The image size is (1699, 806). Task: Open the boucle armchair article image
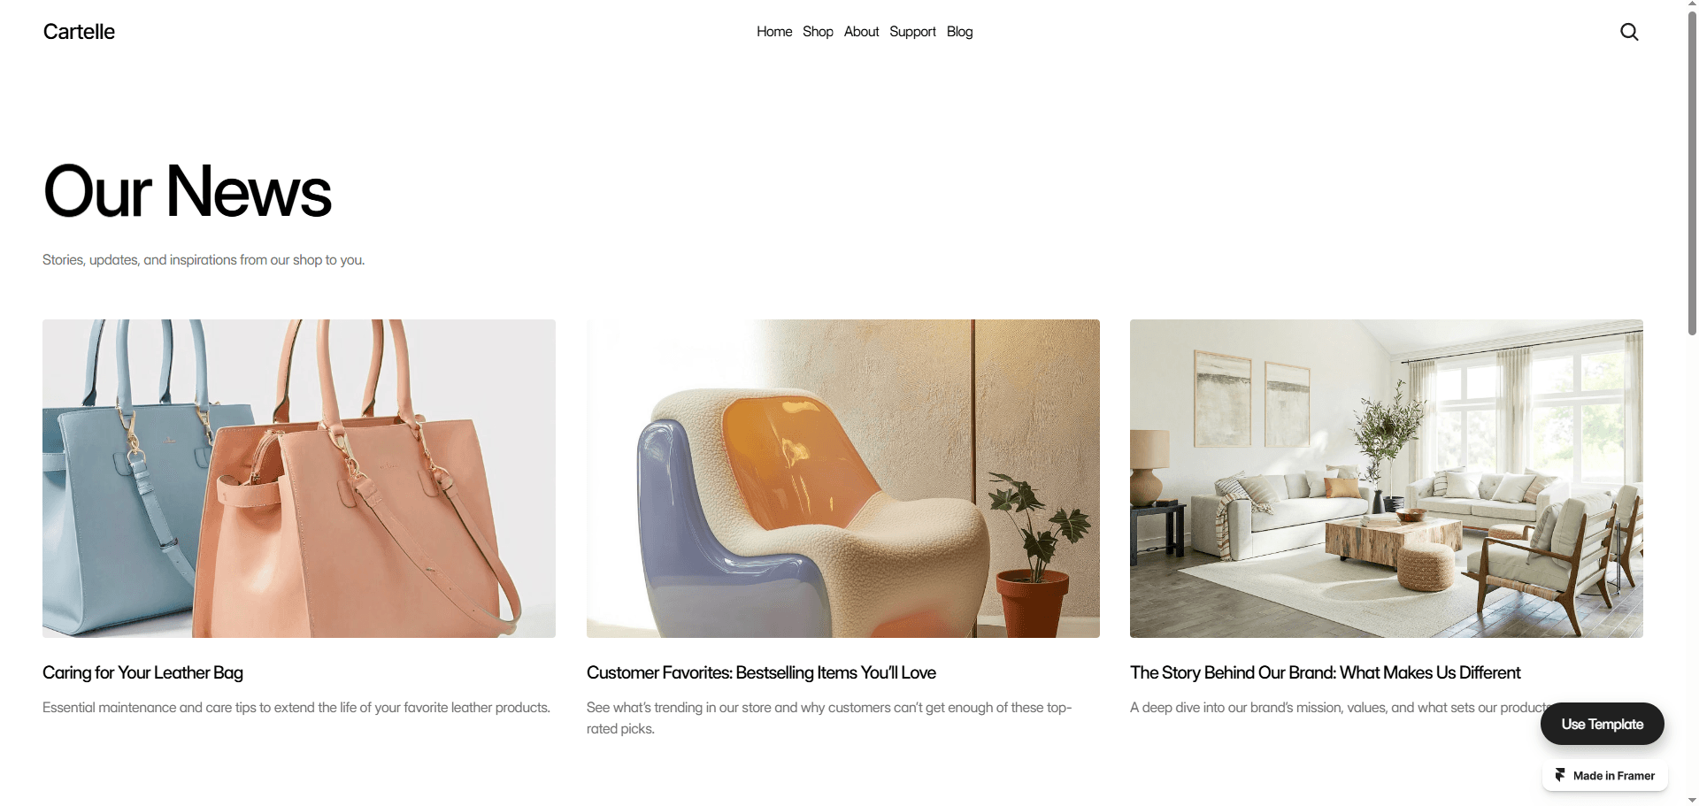842,479
